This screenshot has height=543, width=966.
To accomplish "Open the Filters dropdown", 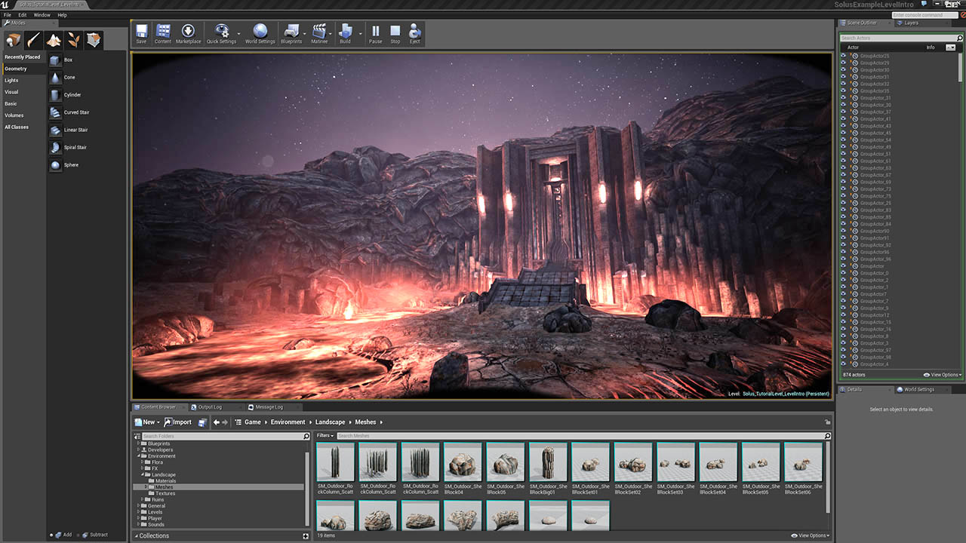I will (x=325, y=436).
